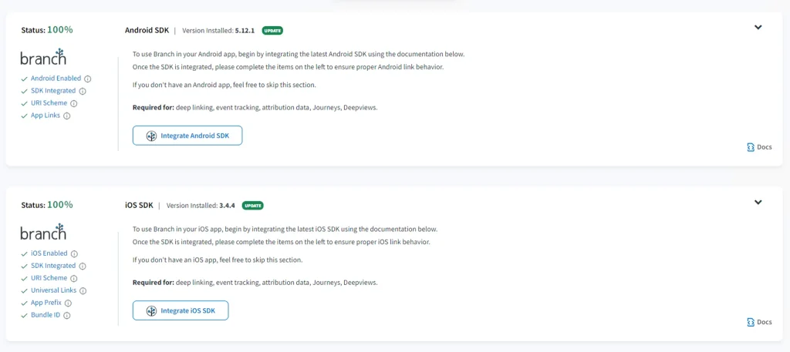790x352 pixels.
Task: Open Docs link in Android SDK card
Action: coord(759,147)
